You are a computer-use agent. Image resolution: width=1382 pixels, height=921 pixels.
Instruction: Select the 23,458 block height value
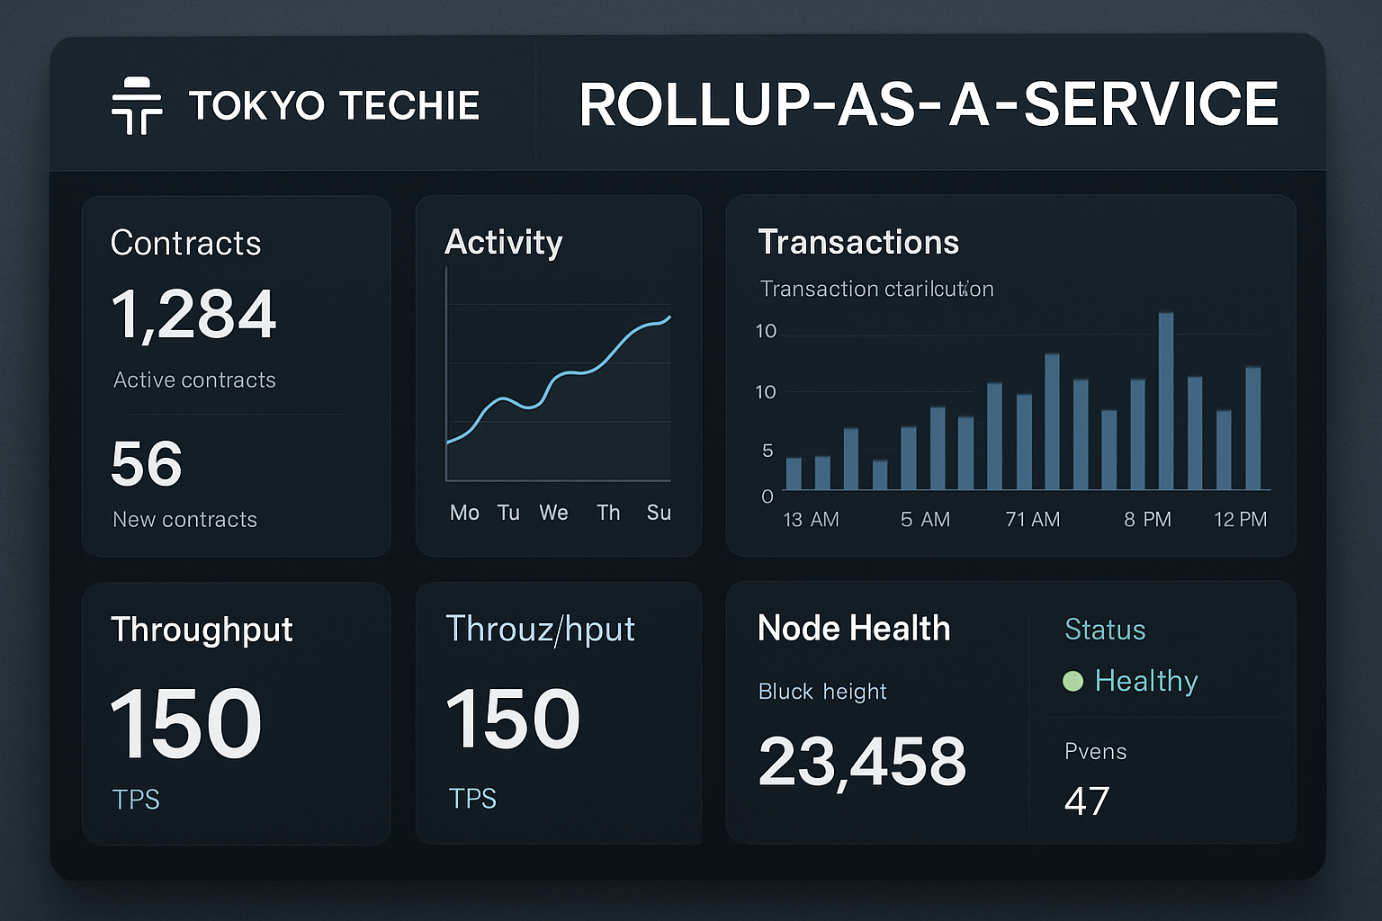pos(863,761)
